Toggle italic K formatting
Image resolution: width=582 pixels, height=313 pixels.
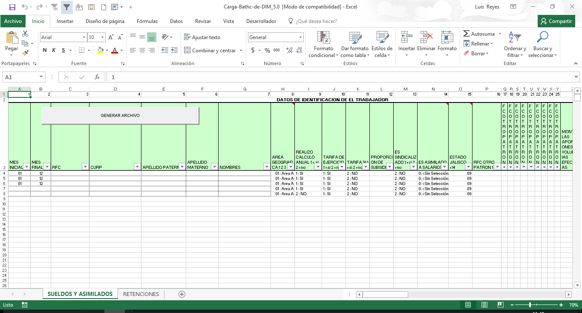[54, 50]
